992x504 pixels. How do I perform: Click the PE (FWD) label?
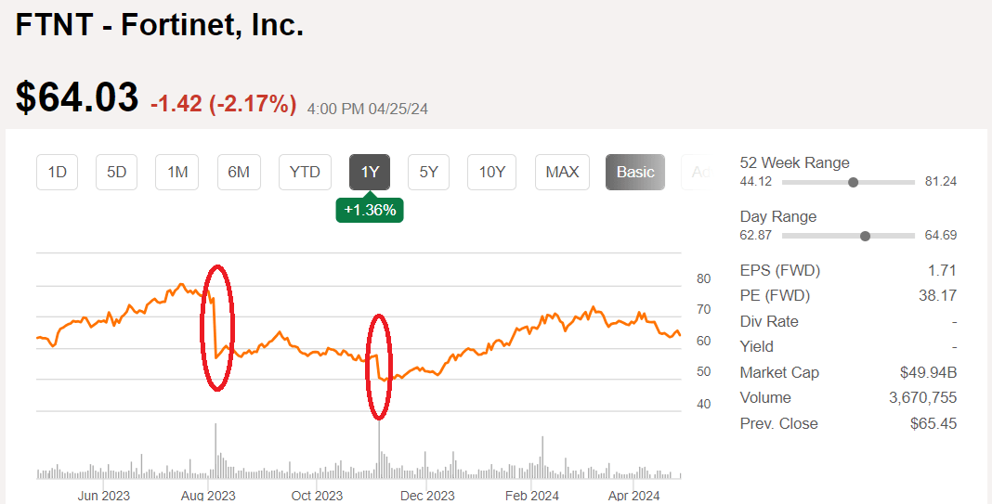(x=775, y=296)
